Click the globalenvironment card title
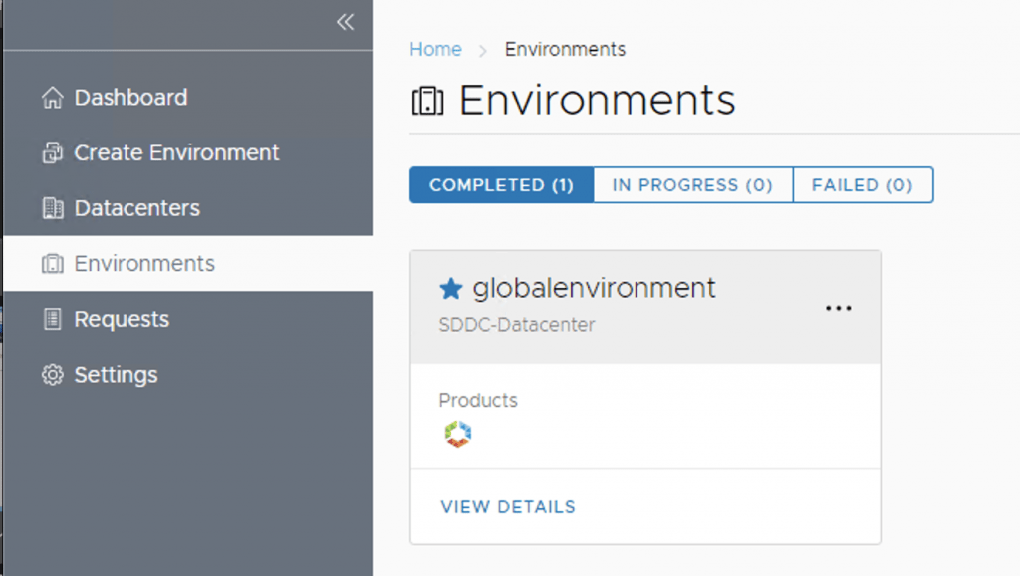 (594, 288)
